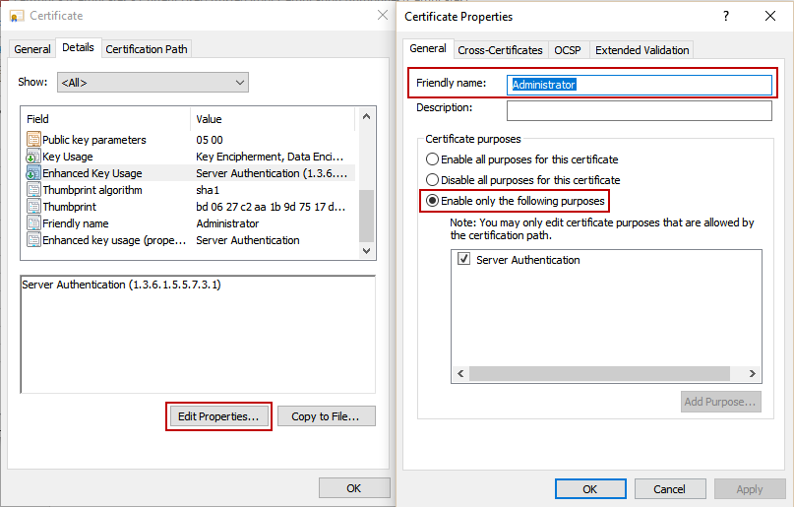
Task: Click the Edit Properties button
Action: click(x=218, y=416)
